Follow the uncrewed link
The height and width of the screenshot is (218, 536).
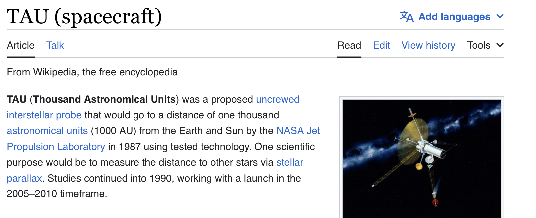point(278,99)
